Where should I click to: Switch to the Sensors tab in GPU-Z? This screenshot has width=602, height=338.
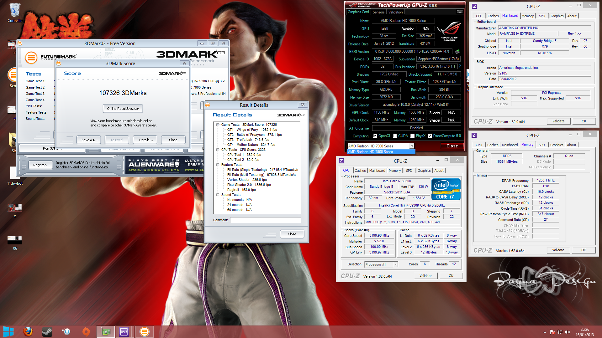point(378,12)
